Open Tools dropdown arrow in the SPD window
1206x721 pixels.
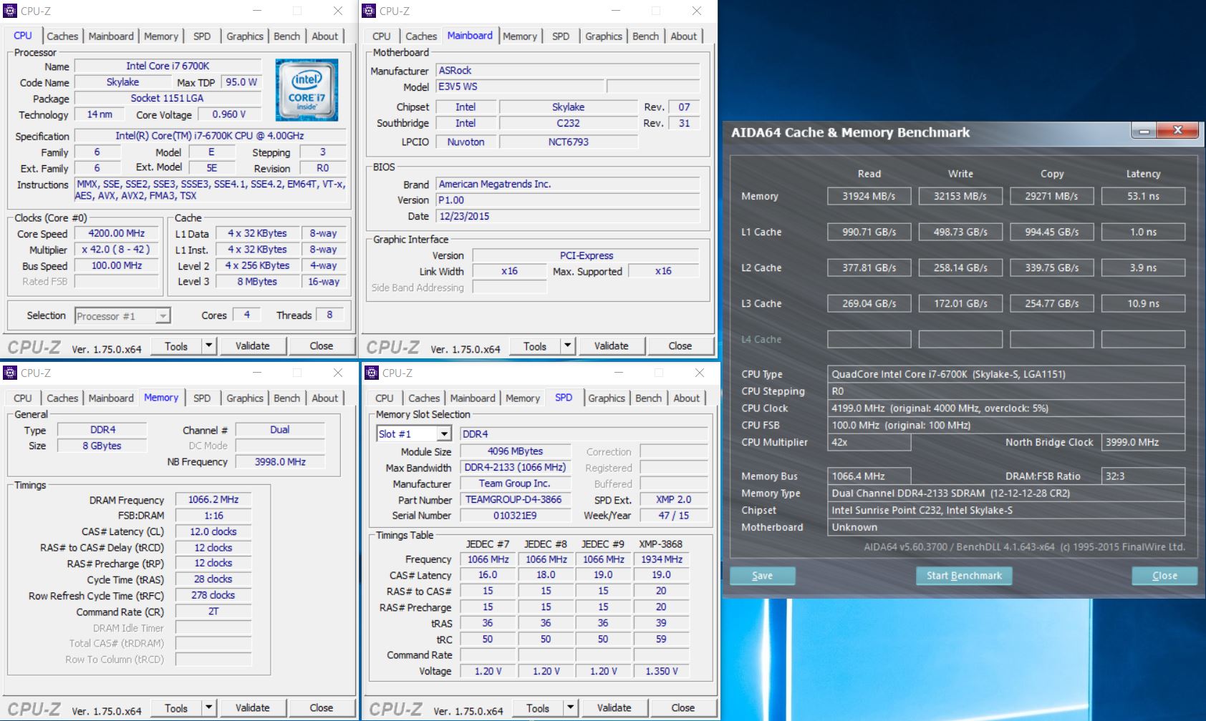pos(571,707)
